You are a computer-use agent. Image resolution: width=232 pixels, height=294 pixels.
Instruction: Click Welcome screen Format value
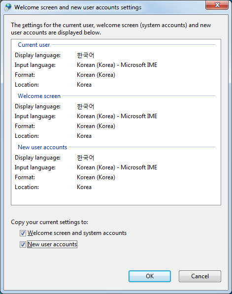tap(96, 126)
